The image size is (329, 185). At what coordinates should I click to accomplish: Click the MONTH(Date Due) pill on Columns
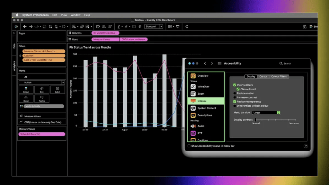pyautogui.click(x=105, y=33)
